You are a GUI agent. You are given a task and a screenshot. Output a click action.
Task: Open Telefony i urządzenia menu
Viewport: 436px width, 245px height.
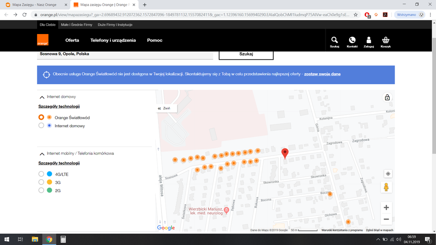pos(113,40)
